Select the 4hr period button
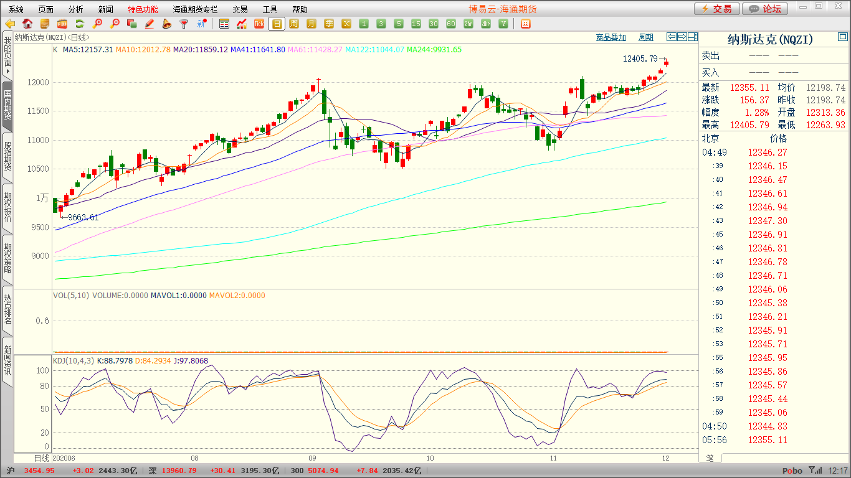 coord(486,24)
